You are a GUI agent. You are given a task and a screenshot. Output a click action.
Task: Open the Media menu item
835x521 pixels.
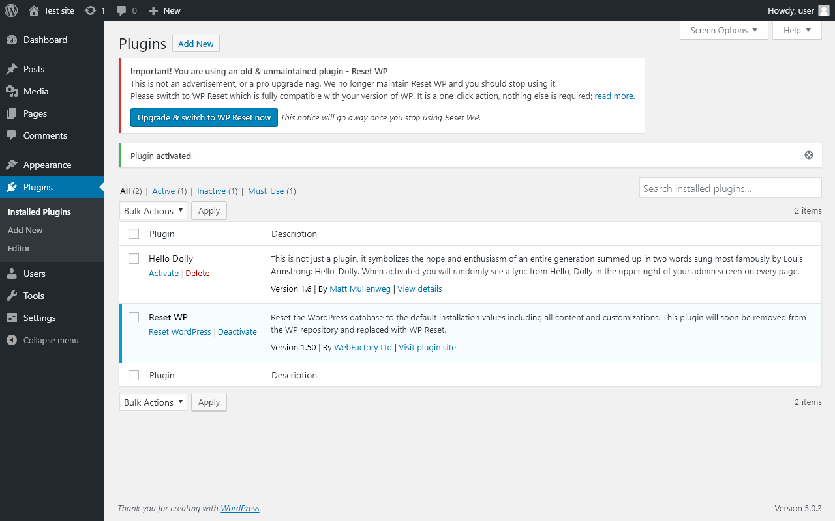pyautogui.click(x=52, y=91)
